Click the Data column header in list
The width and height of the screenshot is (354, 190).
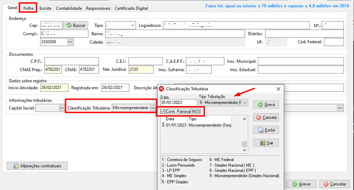(x=176, y=119)
